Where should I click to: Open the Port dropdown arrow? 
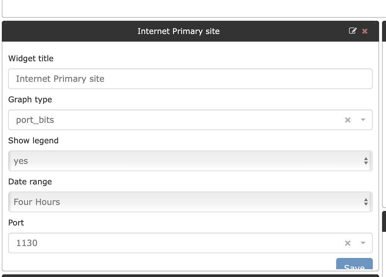(x=362, y=243)
